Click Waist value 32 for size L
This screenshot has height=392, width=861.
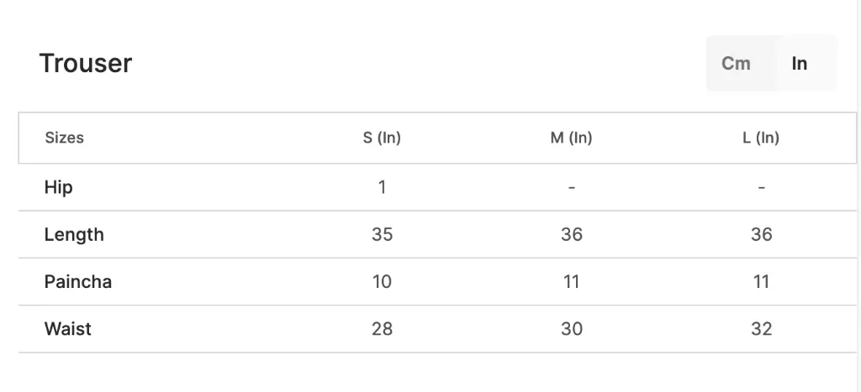coord(761,329)
